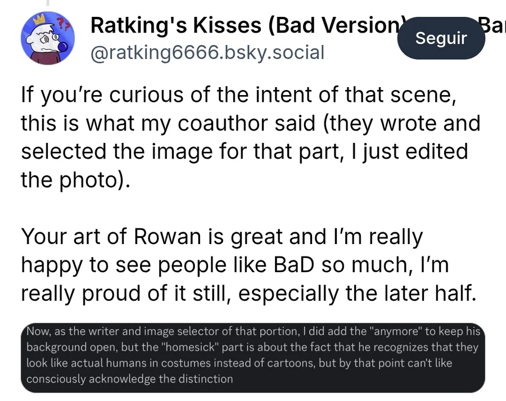
Task: Click the truncated name text beside Seguir
Action: (493, 25)
